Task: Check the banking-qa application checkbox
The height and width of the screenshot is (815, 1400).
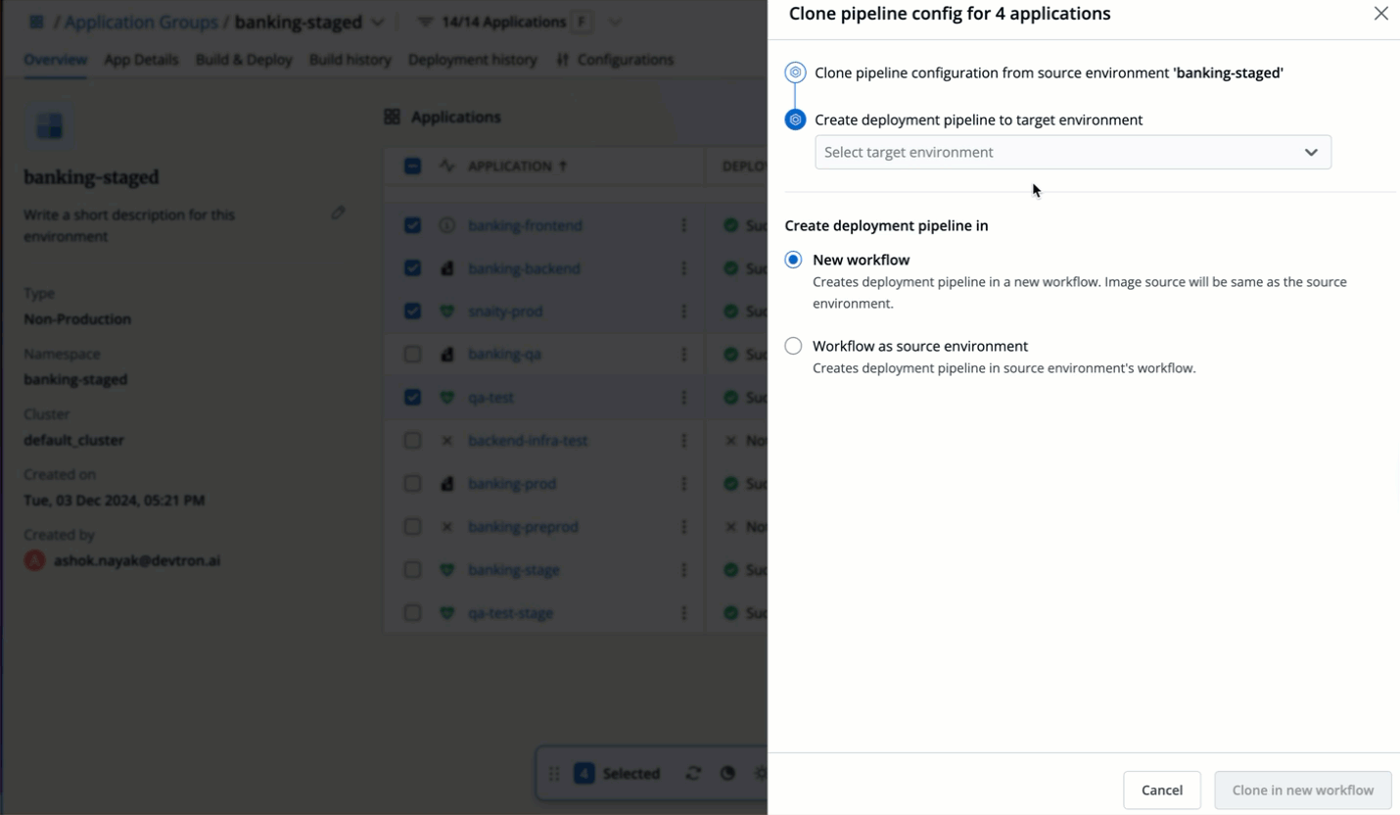Action: coord(412,355)
